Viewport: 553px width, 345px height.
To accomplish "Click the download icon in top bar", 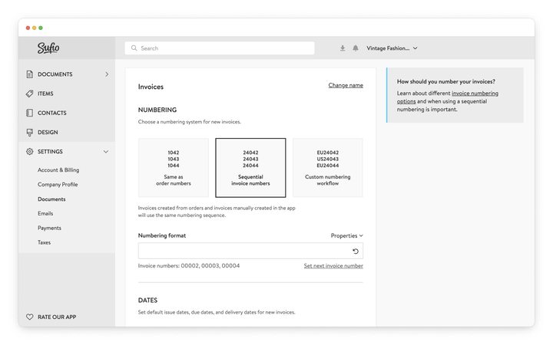I will point(343,48).
